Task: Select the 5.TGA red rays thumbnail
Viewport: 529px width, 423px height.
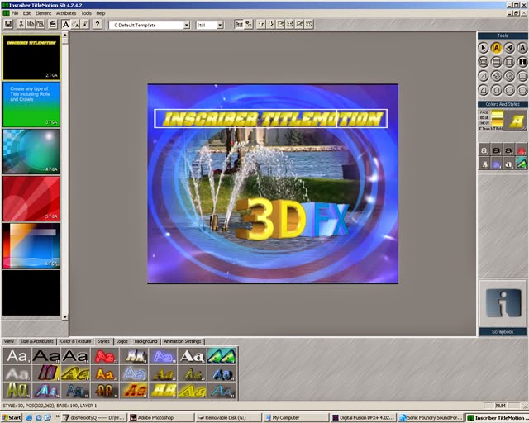Action: tap(31, 198)
